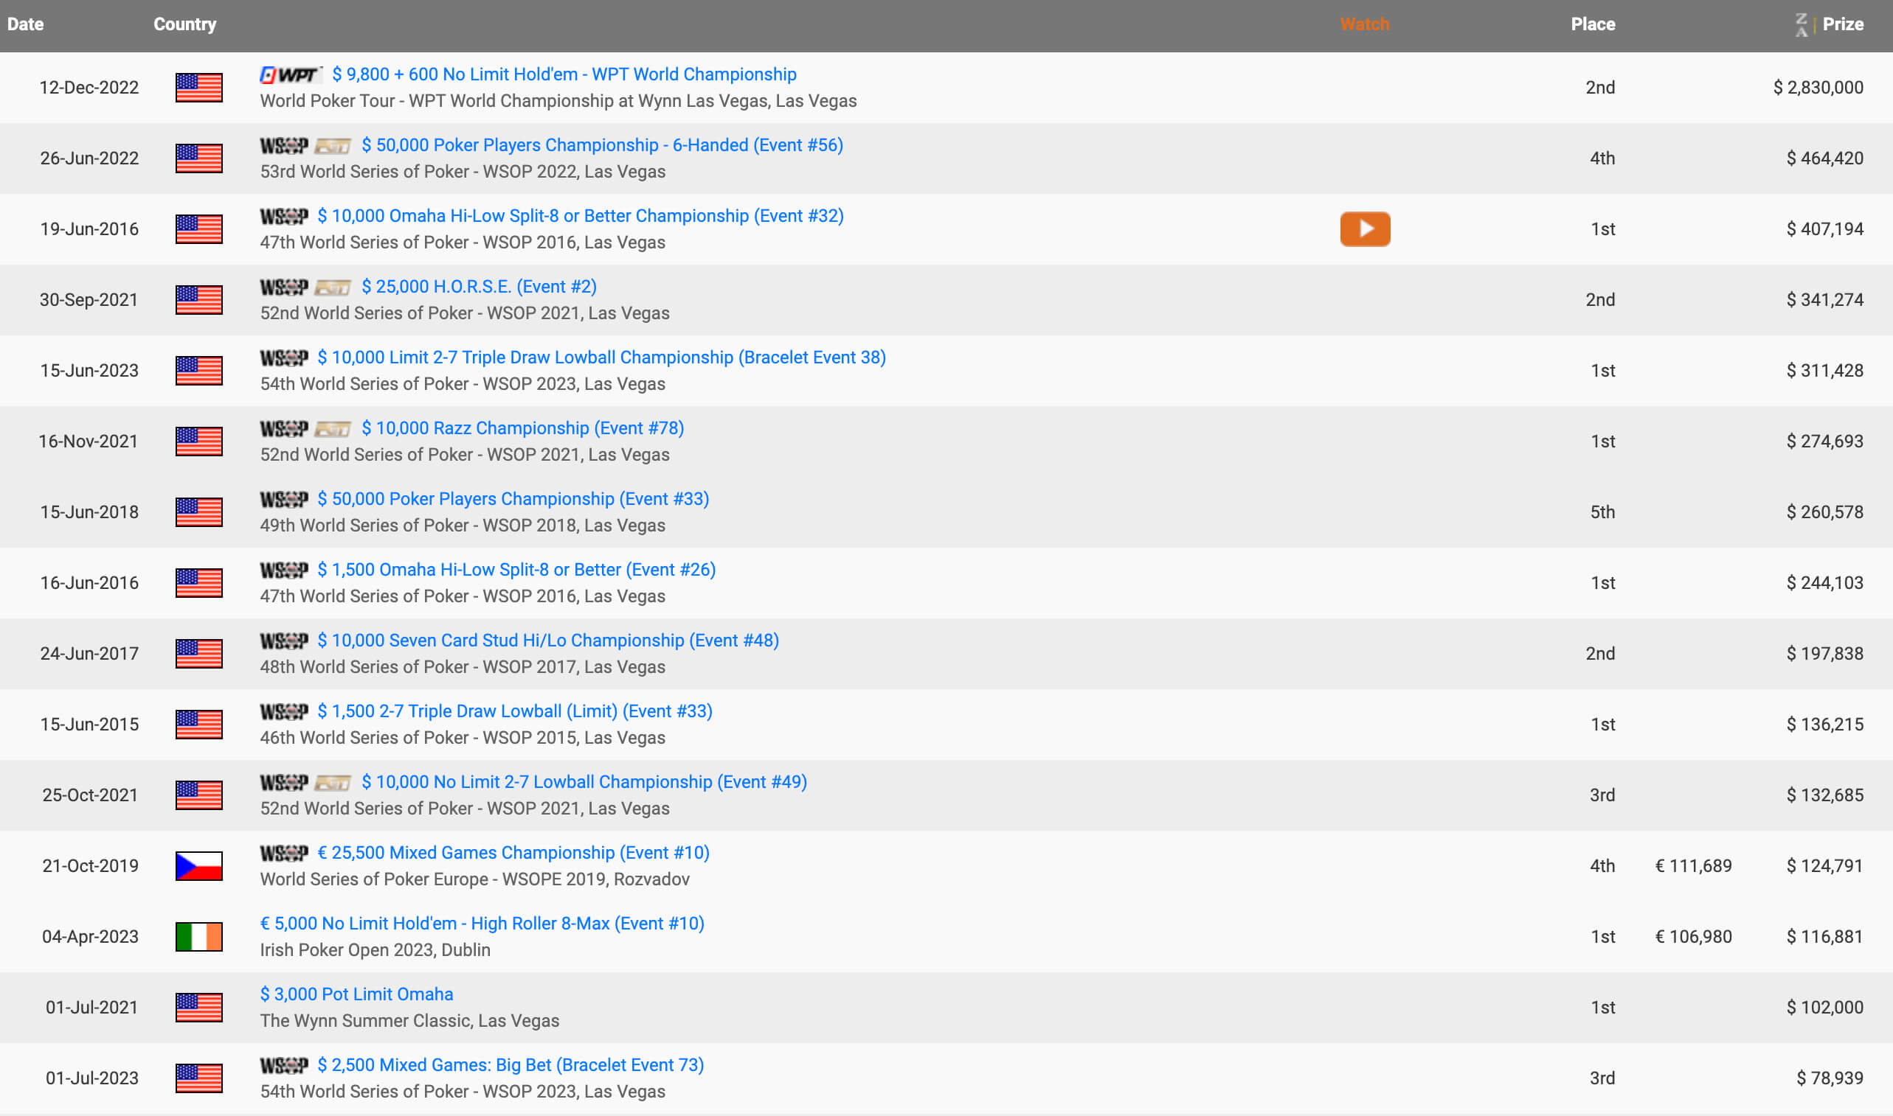Sort table by Country header
This screenshot has height=1116, width=1893.
pos(184,24)
